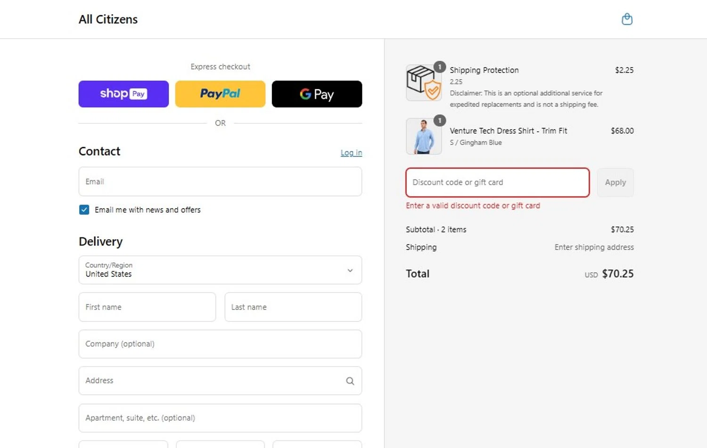This screenshot has height=448, width=707.
Task: Expand the Country/Region dropdown
Action: pyautogui.click(x=220, y=270)
